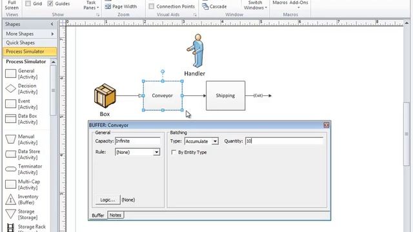Click the Full Screen view button

(x=12, y=5)
